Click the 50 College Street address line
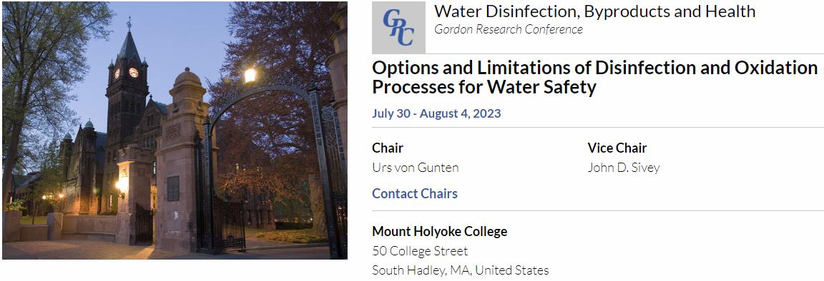Screen dimensions: 824x281 point(420,251)
